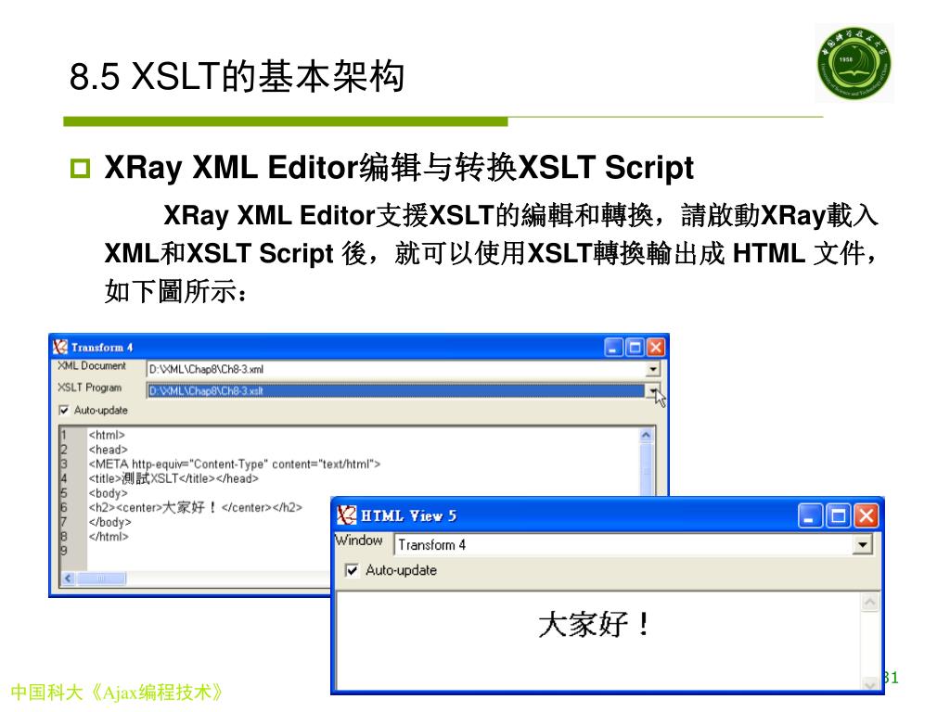The image size is (950, 712).
Task: Click output line 1 containing <html>
Action: 107,435
